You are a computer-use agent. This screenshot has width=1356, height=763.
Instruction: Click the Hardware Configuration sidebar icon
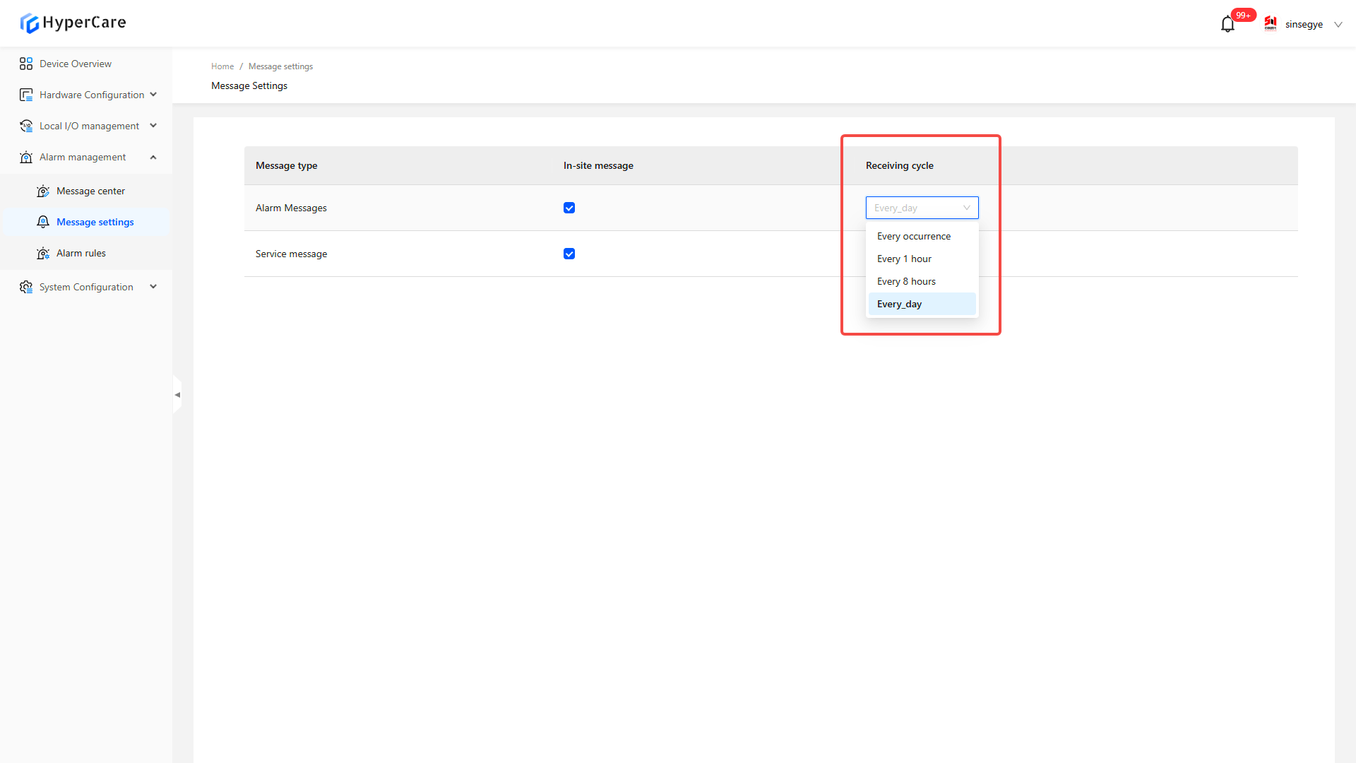click(26, 95)
